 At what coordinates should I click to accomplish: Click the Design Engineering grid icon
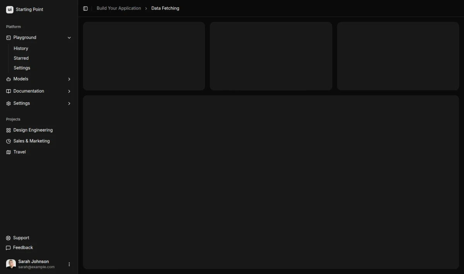9,130
